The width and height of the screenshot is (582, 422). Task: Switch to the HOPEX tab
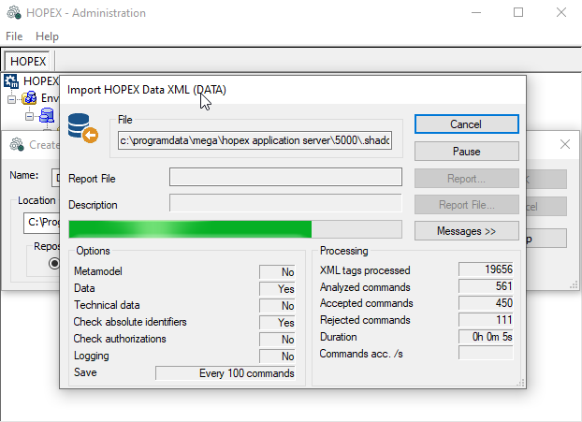pos(28,61)
